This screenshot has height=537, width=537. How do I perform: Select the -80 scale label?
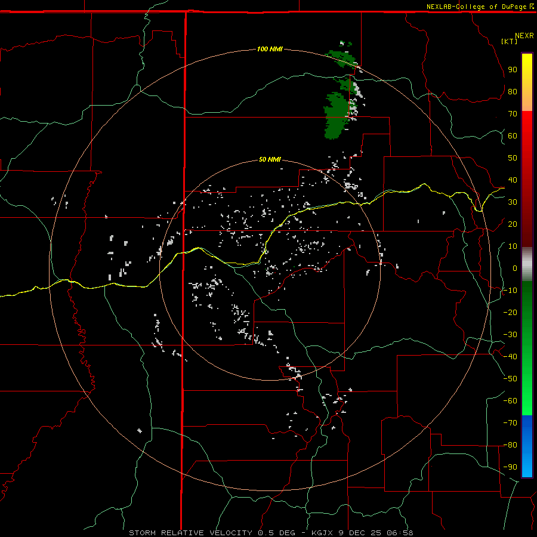[510, 445]
